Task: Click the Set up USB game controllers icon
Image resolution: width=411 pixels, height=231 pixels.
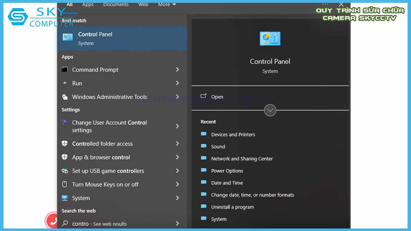Action: click(65, 171)
